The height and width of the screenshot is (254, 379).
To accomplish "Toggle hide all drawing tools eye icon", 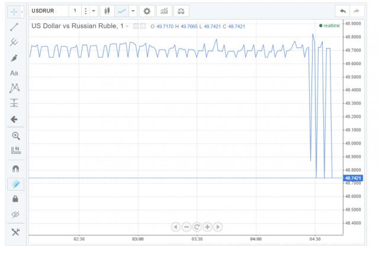I will click(x=15, y=214).
